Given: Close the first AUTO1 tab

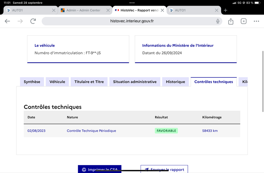Looking at the screenshot, I should (54, 10).
